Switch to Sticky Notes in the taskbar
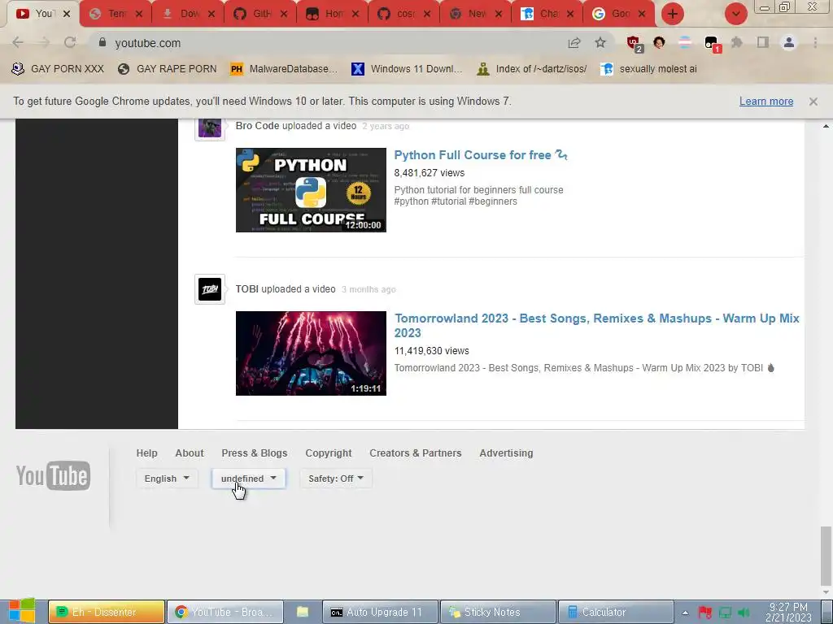 click(499, 613)
